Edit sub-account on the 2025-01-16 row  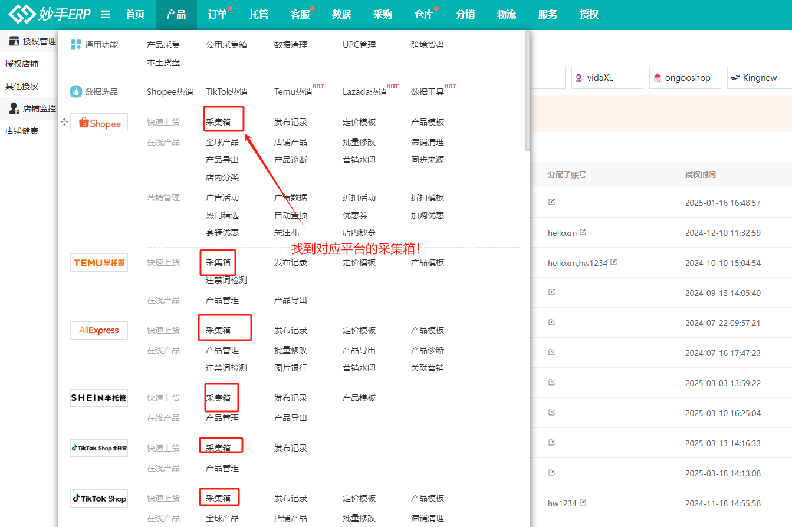pos(551,202)
